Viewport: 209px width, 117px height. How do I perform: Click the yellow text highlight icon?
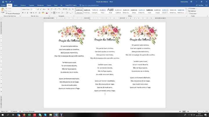[x=43, y=13]
